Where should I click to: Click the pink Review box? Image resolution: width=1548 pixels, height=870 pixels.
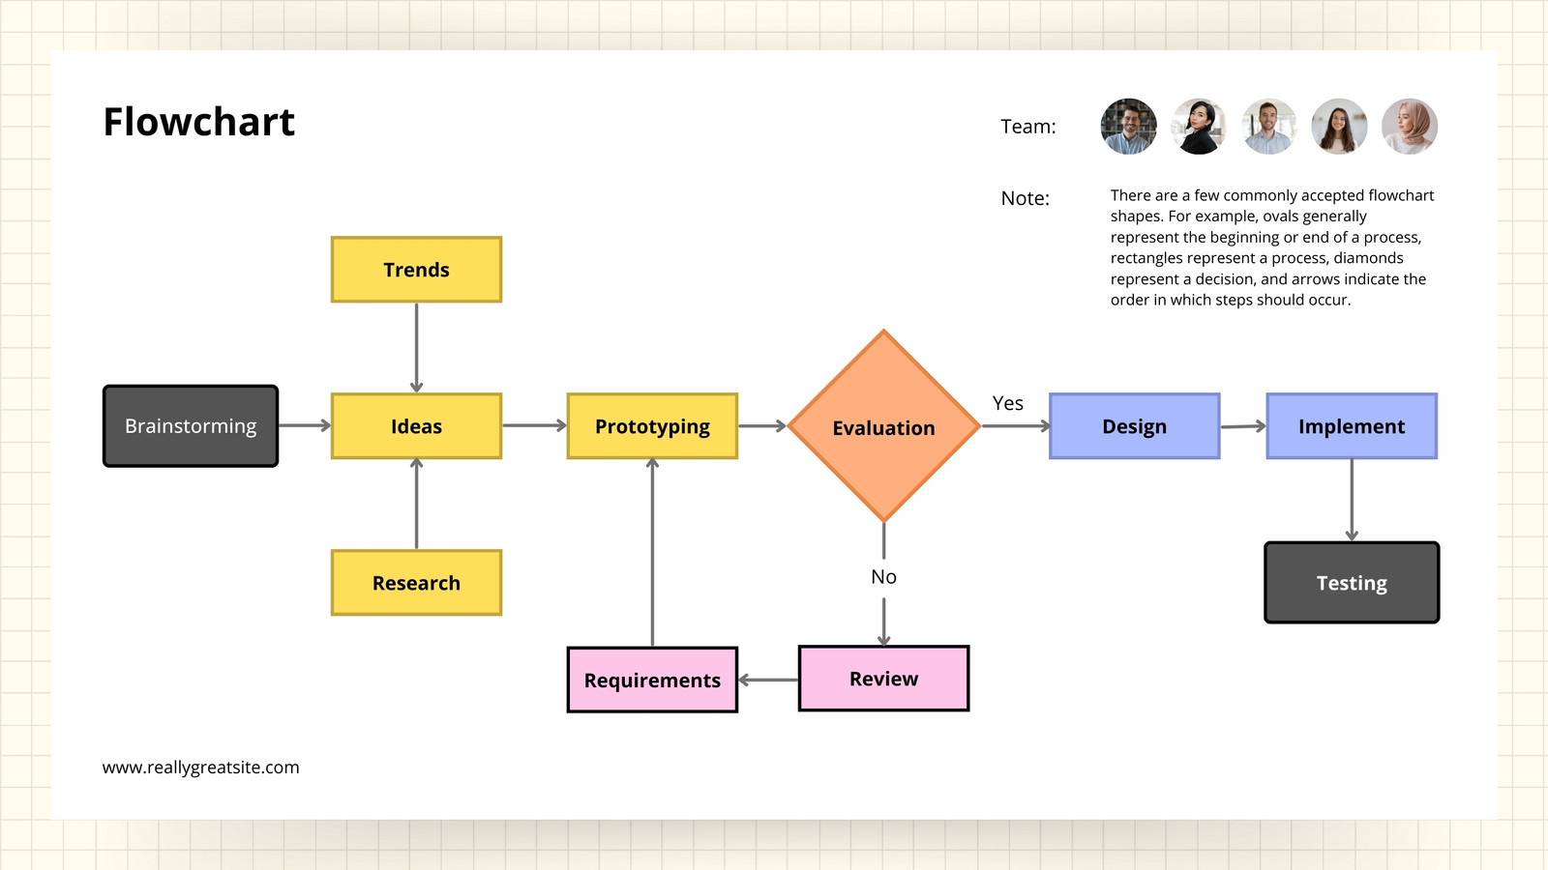click(x=883, y=679)
